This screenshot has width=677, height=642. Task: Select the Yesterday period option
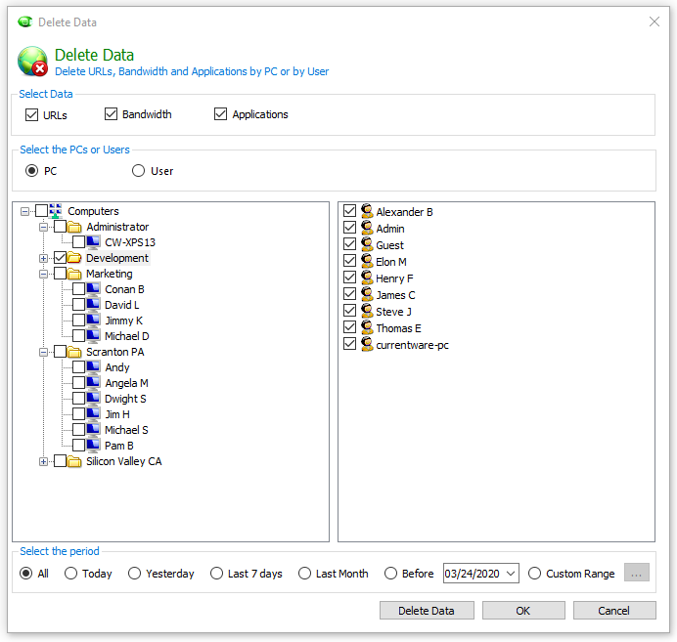[134, 574]
